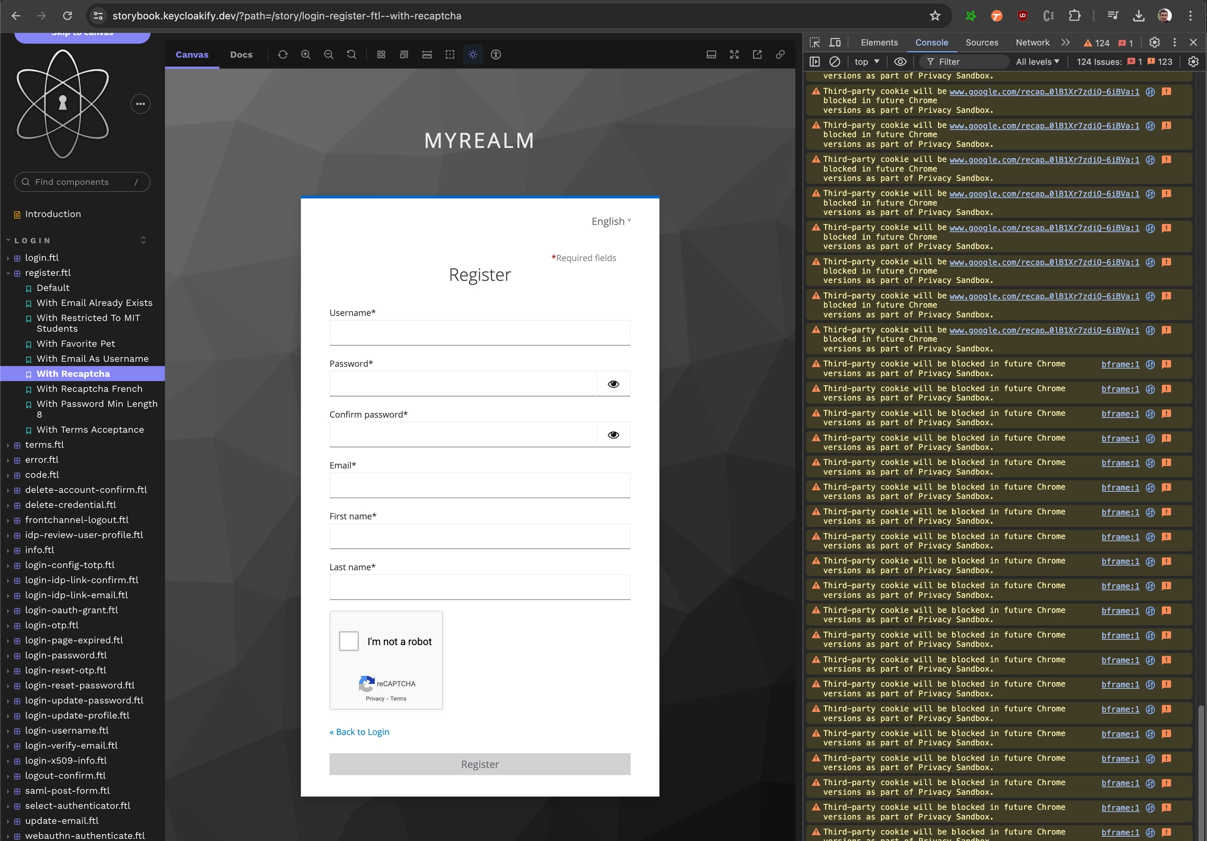The width and height of the screenshot is (1207, 841).
Task: Click the measure ruler toolbar icon
Action: 427,54
